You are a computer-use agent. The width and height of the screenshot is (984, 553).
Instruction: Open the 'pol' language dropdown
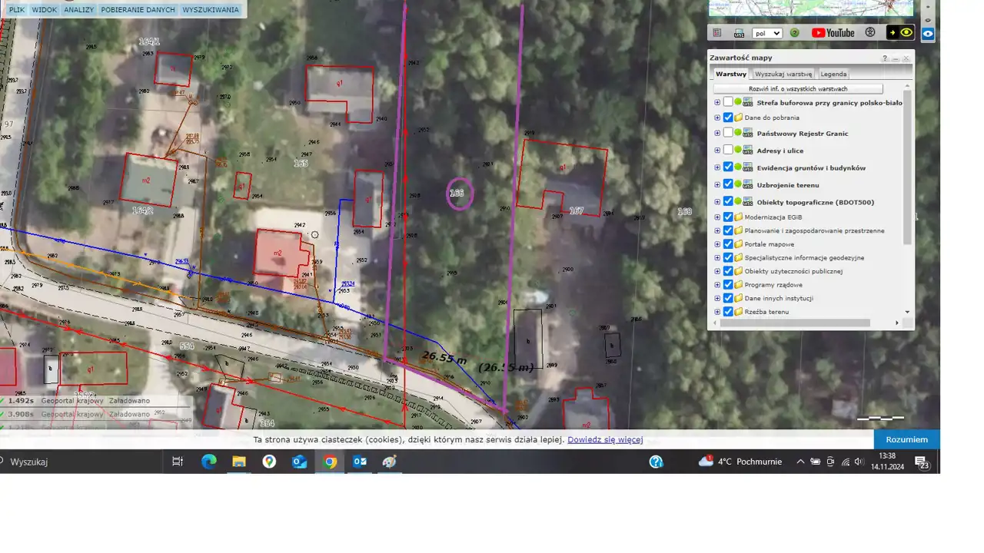pyautogui.click(x=766, y=33)
